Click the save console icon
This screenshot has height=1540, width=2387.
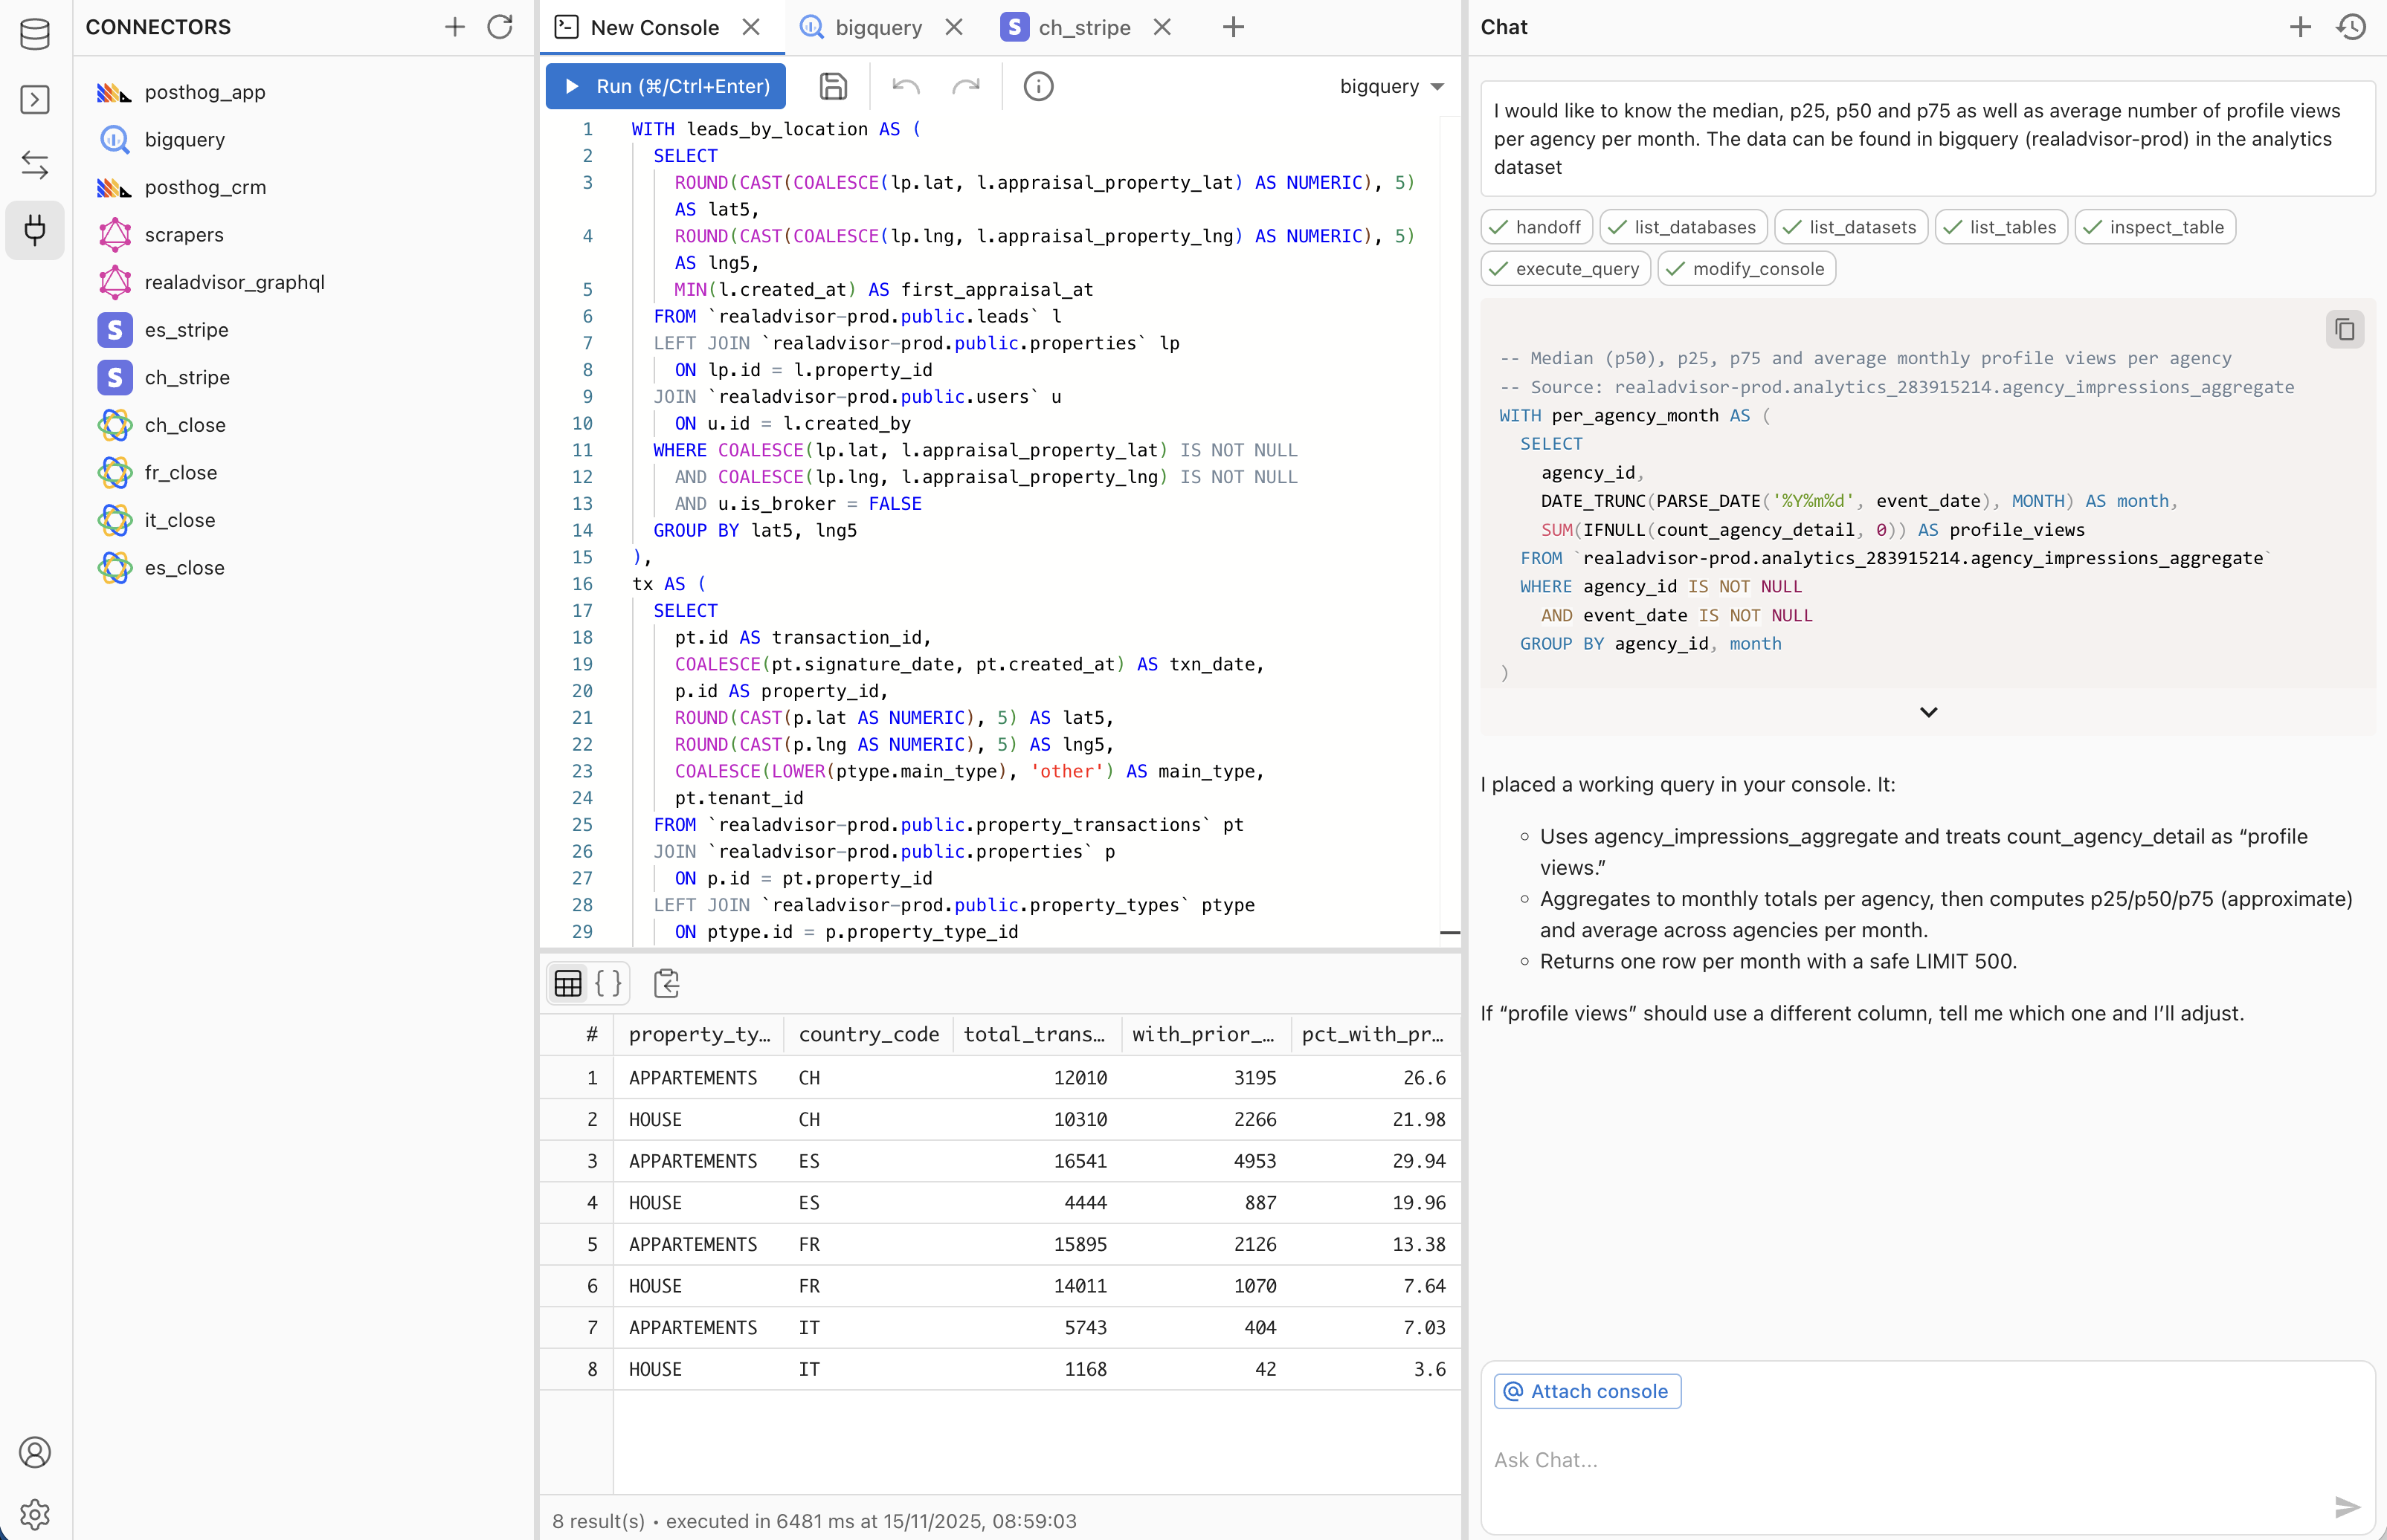[832, 86]
